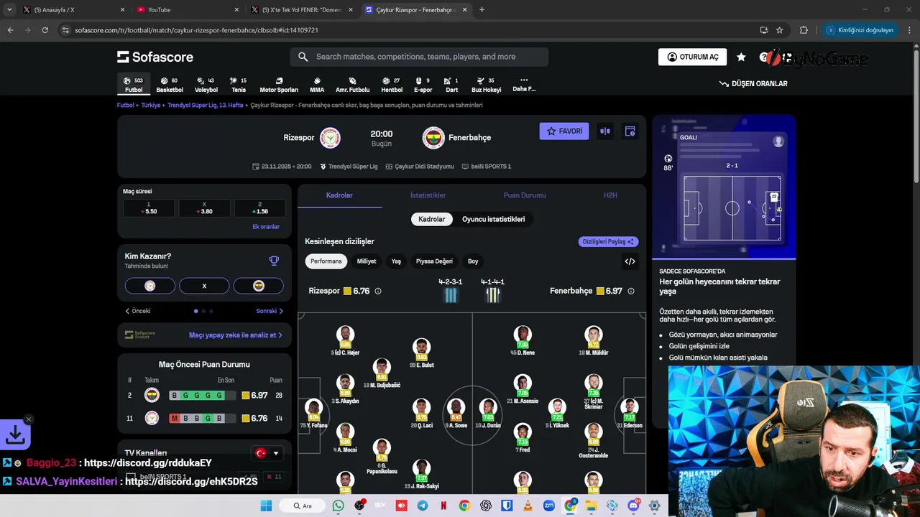This screenshot has height=517, width=920.
Task: Select the Piyasa Değeri lineup filter
Action: (x=434, y=261)
